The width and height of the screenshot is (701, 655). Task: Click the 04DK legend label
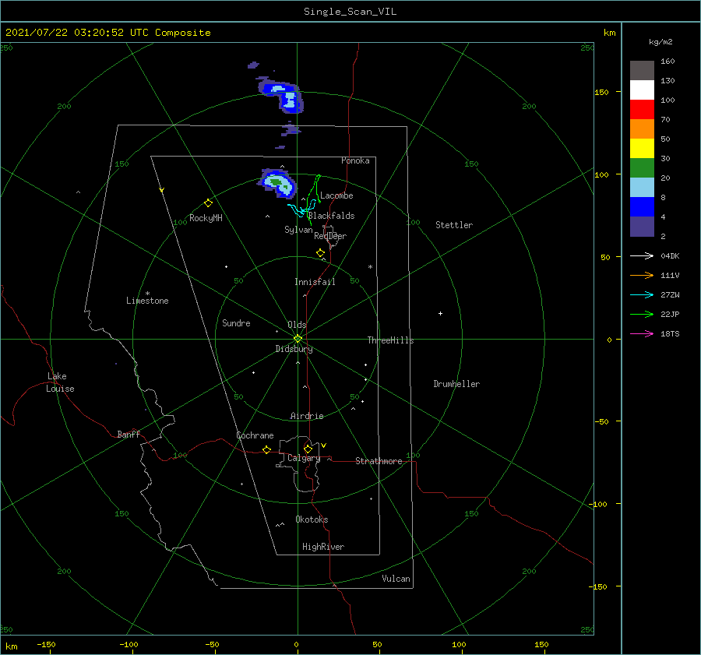point(670,255)
